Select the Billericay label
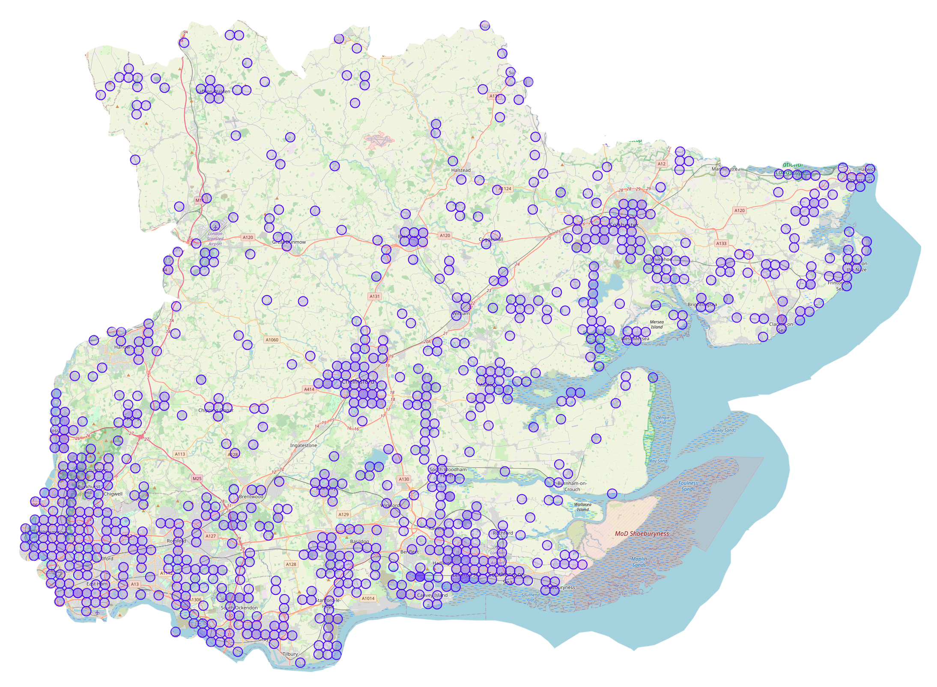The height and width of the screenshot is (687, 937). click(326, 489)
